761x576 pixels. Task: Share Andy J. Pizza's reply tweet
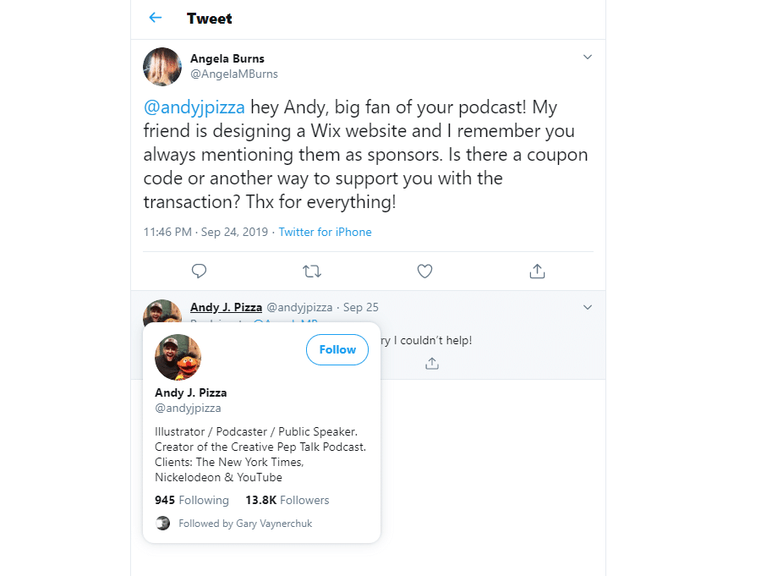(432, 363)
